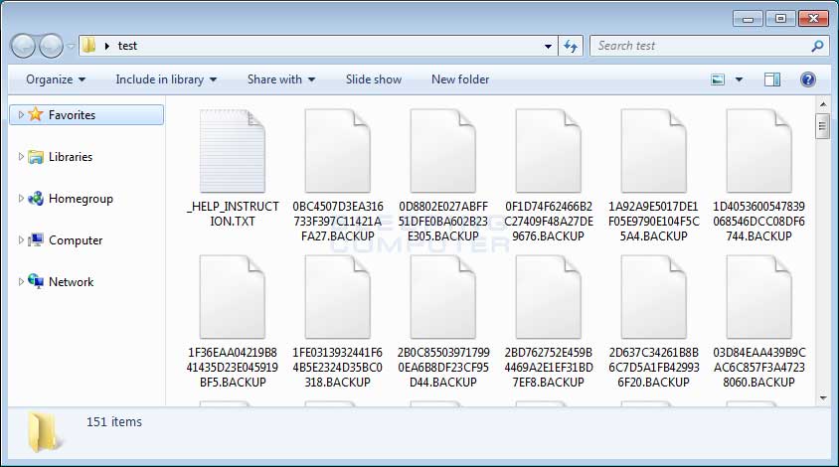839x467 pixels.
Task: Change your view using the view icon
Action: pyautogui.click(x=718, y=79)
